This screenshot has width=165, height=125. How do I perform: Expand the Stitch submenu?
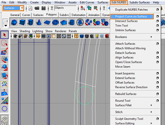(x=151, y=112)
